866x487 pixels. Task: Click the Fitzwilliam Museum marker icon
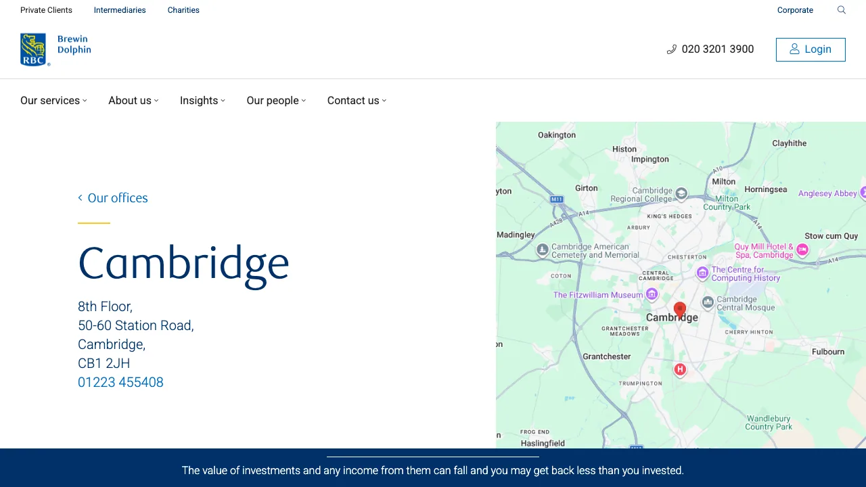tap(652, 294)
